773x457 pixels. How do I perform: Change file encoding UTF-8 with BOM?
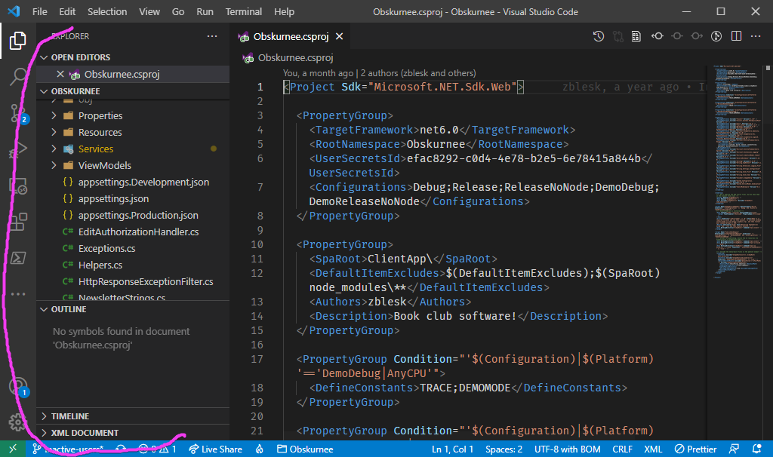(x=568, y=449)
